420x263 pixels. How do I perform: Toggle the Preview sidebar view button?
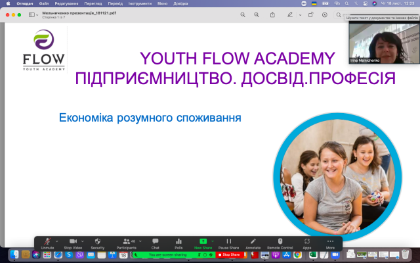(31, 14)
